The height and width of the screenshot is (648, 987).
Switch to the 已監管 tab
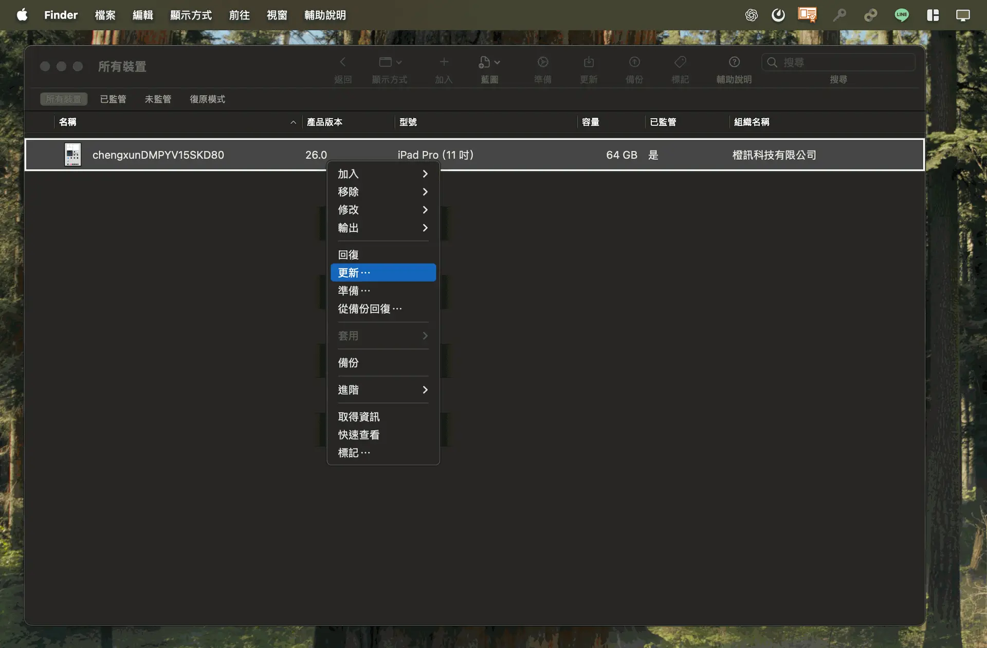coord(113,99)
